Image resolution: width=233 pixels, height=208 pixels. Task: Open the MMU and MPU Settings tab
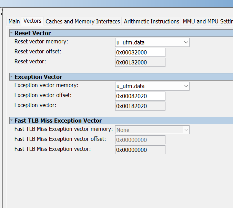click(207, 21)
